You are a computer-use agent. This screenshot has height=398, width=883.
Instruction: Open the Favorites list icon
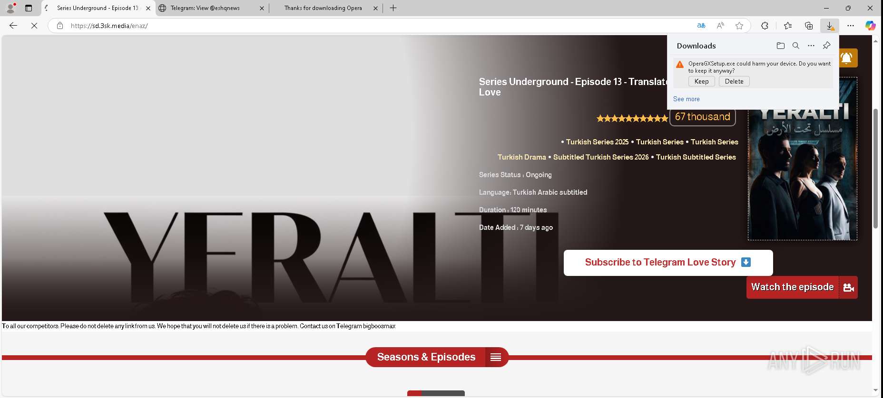(788, 26)
